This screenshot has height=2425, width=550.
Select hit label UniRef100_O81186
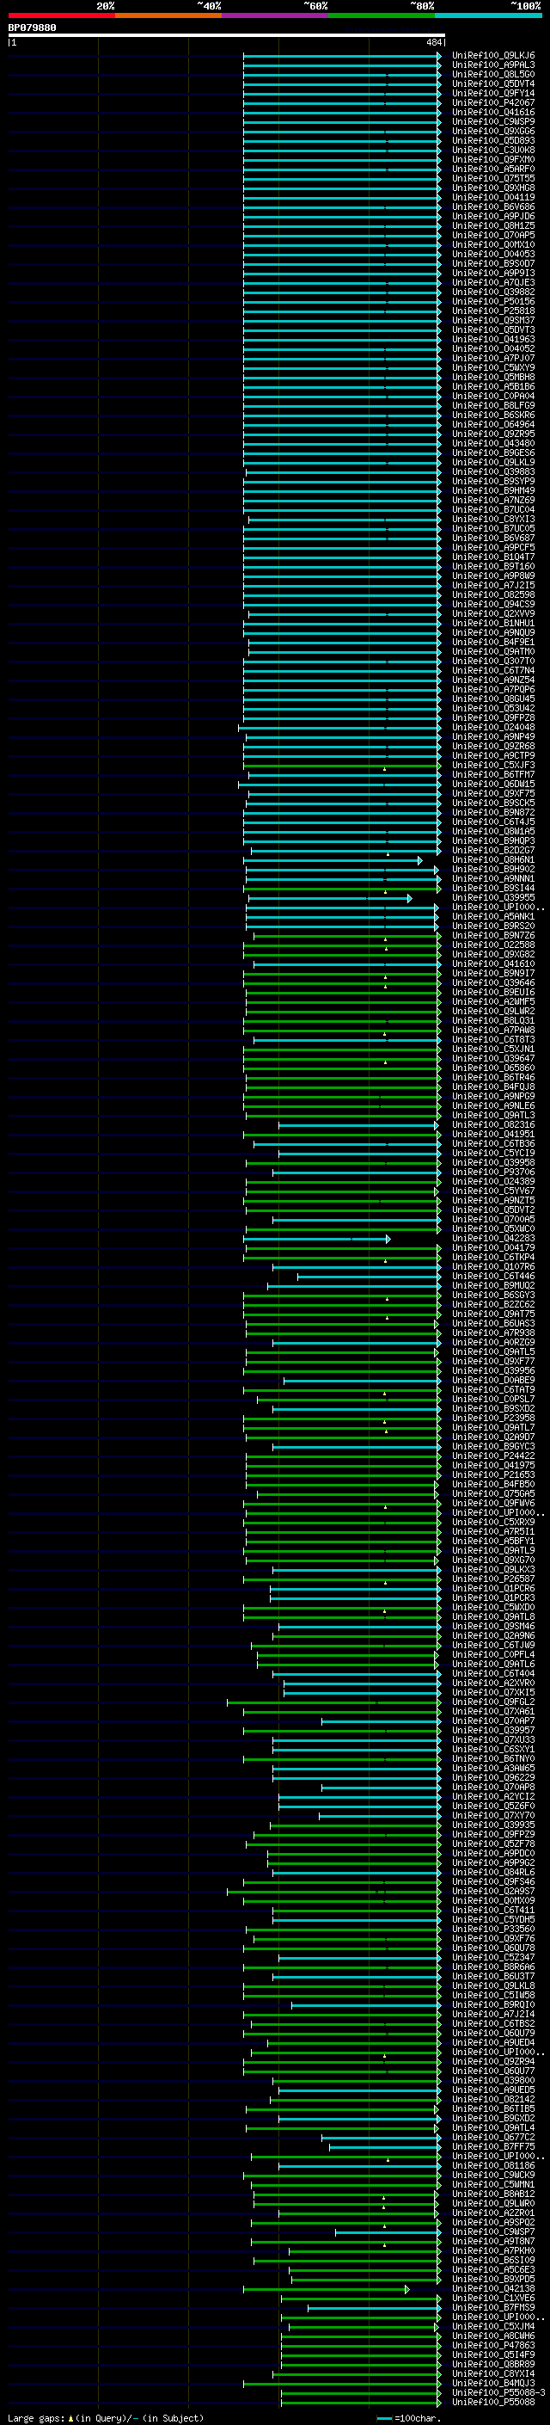(x=493, y=2165)
